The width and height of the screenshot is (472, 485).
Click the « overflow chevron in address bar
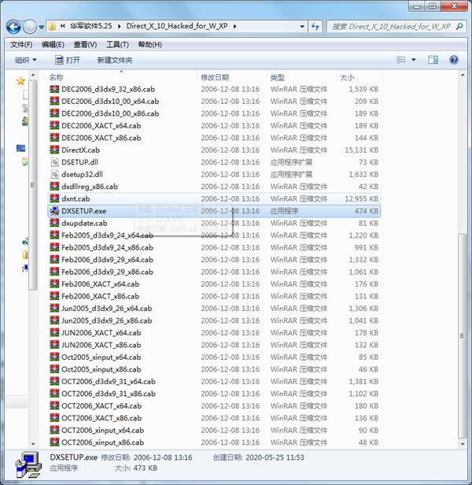click(x=63, y=26)
